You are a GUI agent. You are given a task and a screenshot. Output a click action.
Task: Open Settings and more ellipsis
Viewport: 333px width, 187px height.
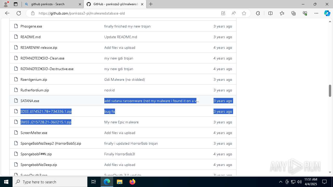[x=316, y=13]
